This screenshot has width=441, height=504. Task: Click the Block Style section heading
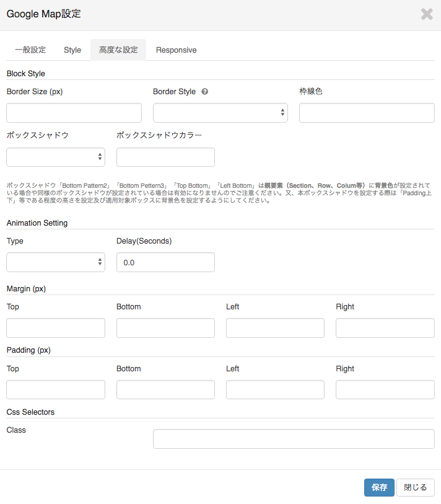click(25, 74)
